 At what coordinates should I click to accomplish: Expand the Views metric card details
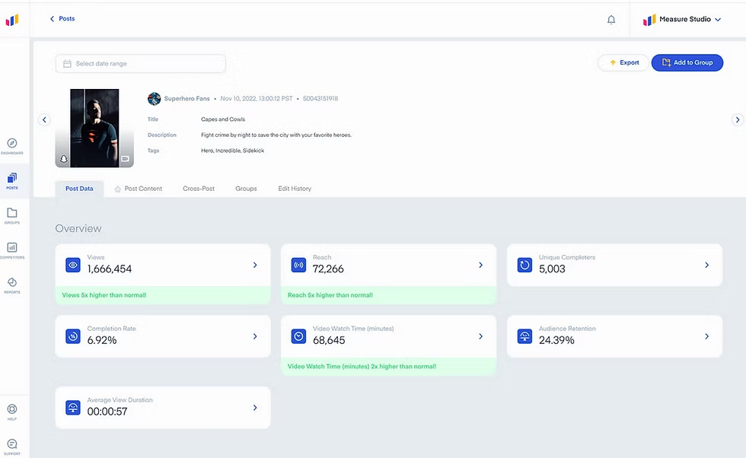click(254, 265)
